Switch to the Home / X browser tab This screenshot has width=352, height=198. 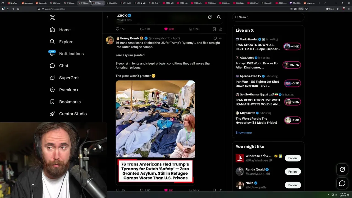[x=267, y=3]
